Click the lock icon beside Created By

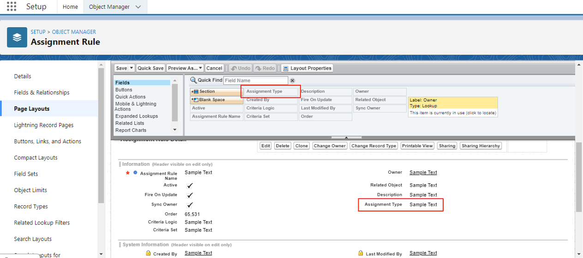click(148, 253)
